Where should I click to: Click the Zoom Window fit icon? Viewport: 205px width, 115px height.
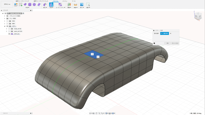[x=102, y=113]
